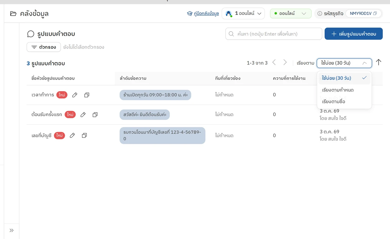Image resolution: width=390 pixels, height=239 pixels.
Task: Click ไม่กำหนด team cell in เวลาทำการ row
Action: pos(224,95)
